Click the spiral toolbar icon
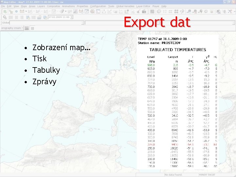The width and height of the screenshot is (236, 177). click(159, 11)
